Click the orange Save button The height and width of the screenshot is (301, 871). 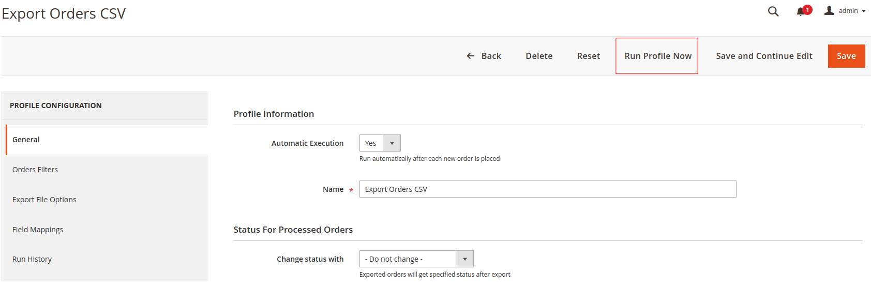pyautogui.click(x=846, y=56)
